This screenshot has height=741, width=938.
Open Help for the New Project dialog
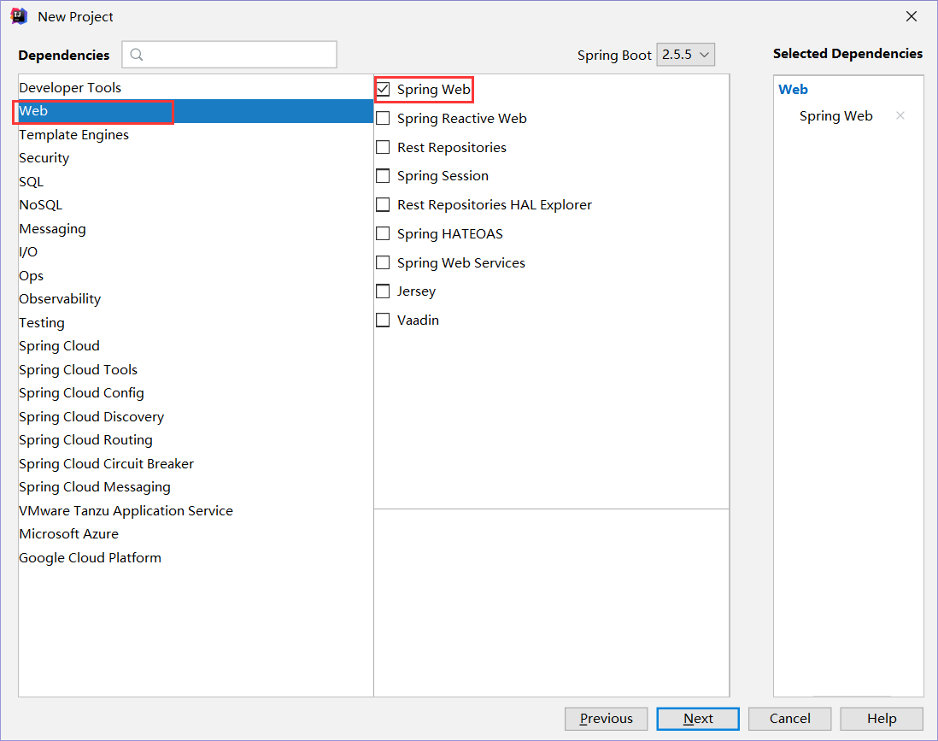click(881, 719)
